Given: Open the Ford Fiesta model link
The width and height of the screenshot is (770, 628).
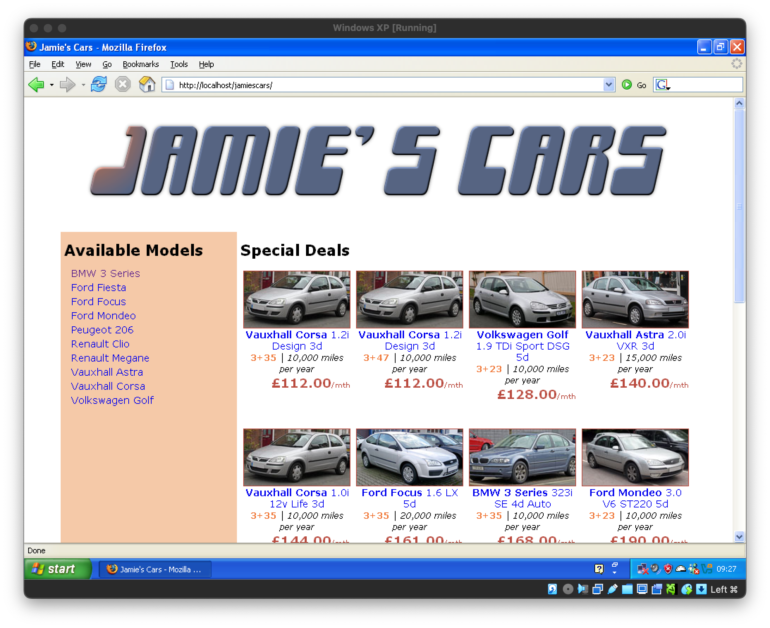Looking at the screenshot, I should [98, 288].
